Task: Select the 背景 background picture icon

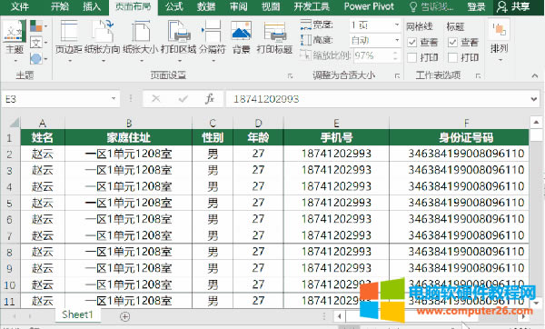Action: coord(242,37)
